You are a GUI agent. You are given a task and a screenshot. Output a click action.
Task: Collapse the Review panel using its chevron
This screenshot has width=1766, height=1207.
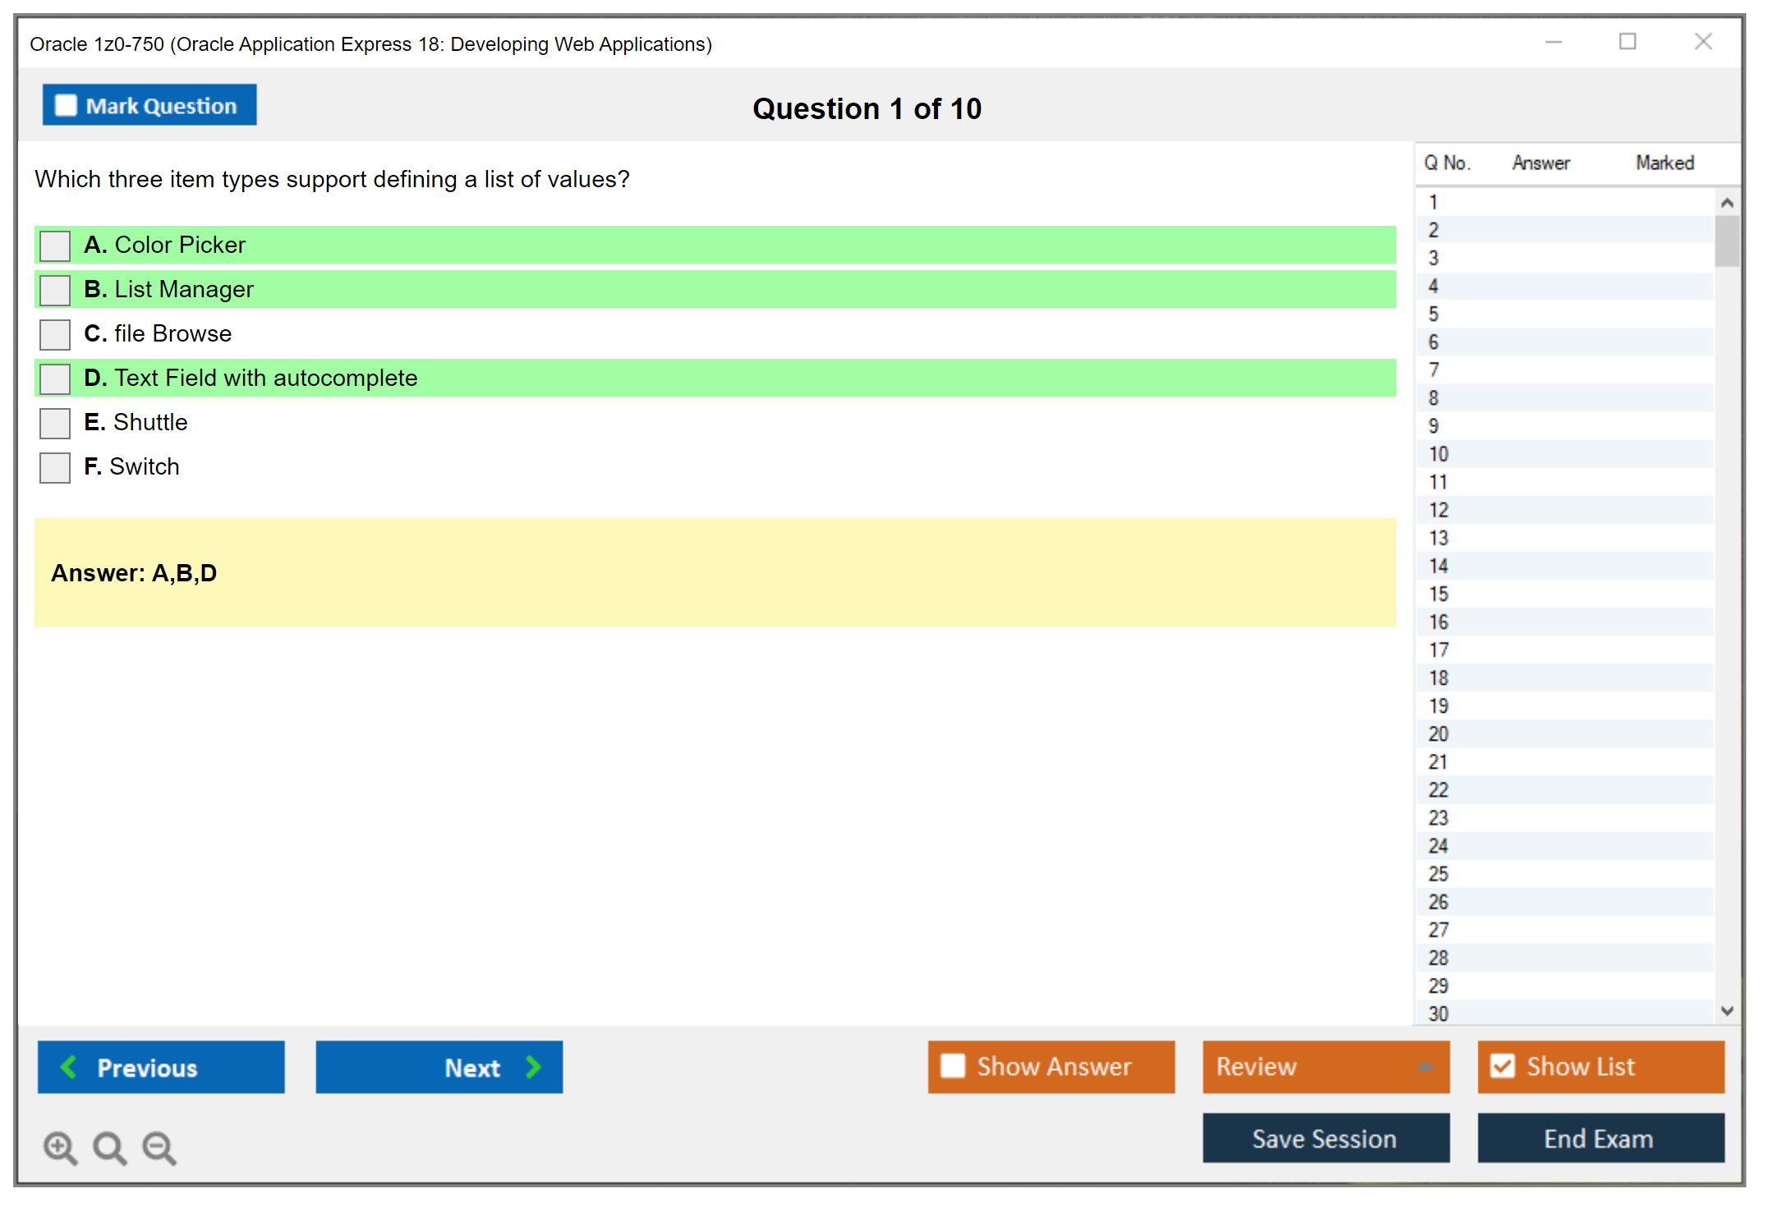pos(1427,1067)
